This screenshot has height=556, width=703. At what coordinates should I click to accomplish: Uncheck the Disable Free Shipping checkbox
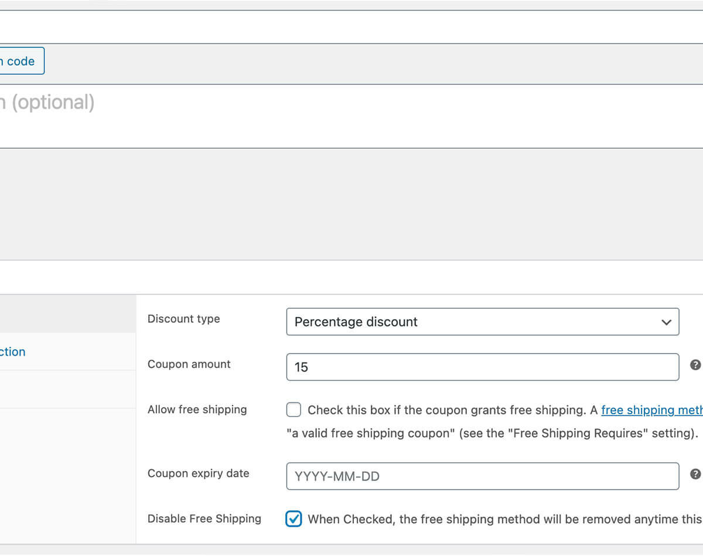[x=294, y=519]
